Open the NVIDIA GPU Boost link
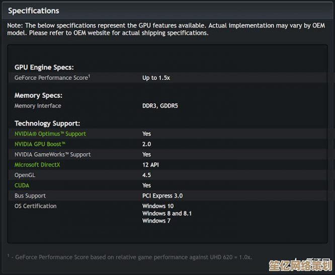 pyautogui.click(x=40, y=144)
